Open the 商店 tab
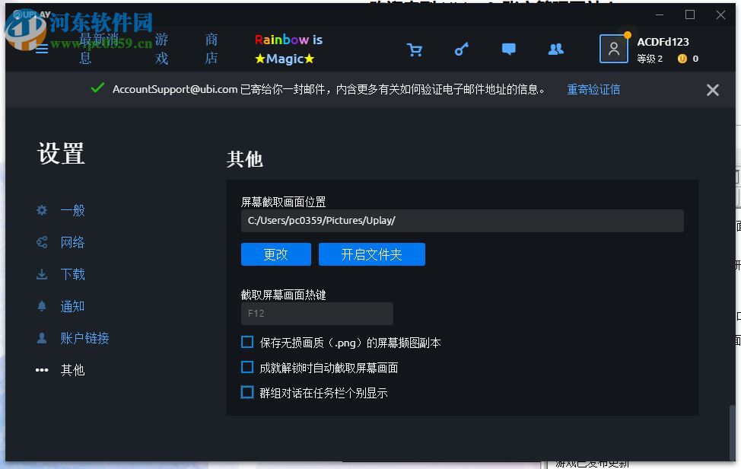This screenshot has height=469, width=741. [211, 49]
